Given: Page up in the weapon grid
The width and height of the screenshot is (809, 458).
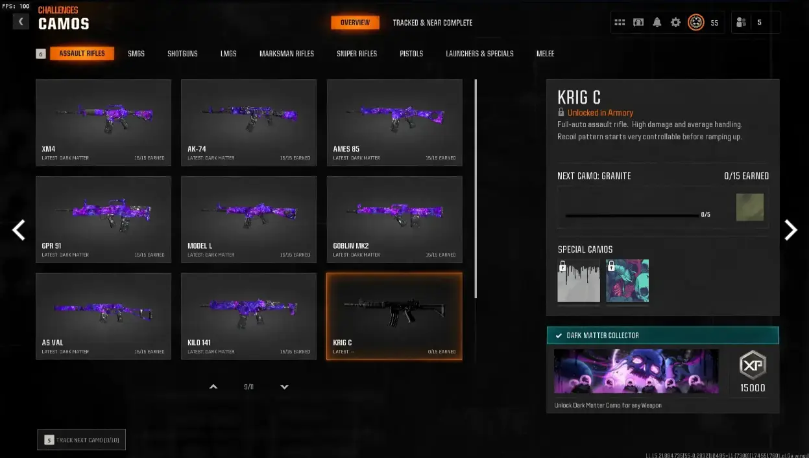Looking at the screenshot, I should pos(213,387).
